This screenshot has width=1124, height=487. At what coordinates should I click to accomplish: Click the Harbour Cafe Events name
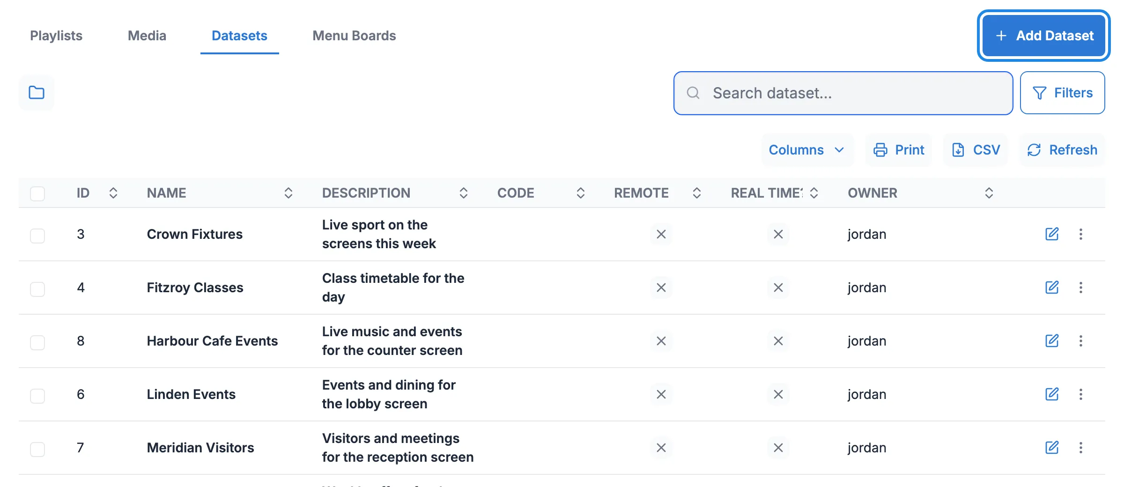point(212,341)
